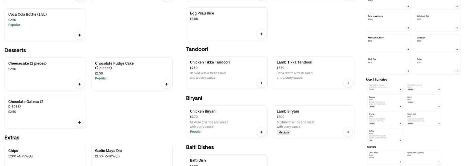Open the Garlic Mayo Dip item
The height and width of the screenshot is (166, 465).
coord(132,155)
